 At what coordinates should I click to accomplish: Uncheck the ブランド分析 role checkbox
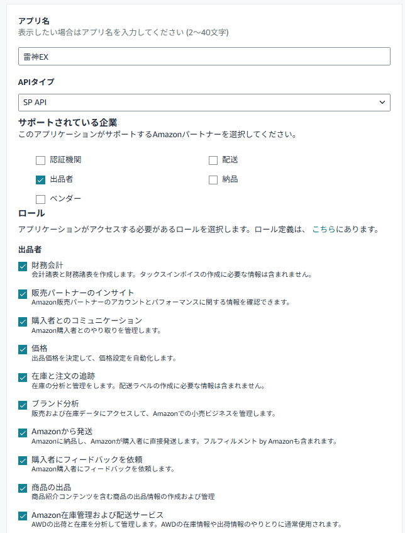pyautogui.click(x=23, y=405)
